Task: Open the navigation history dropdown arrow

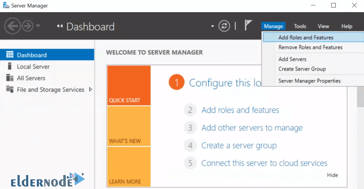Action: 38,26
